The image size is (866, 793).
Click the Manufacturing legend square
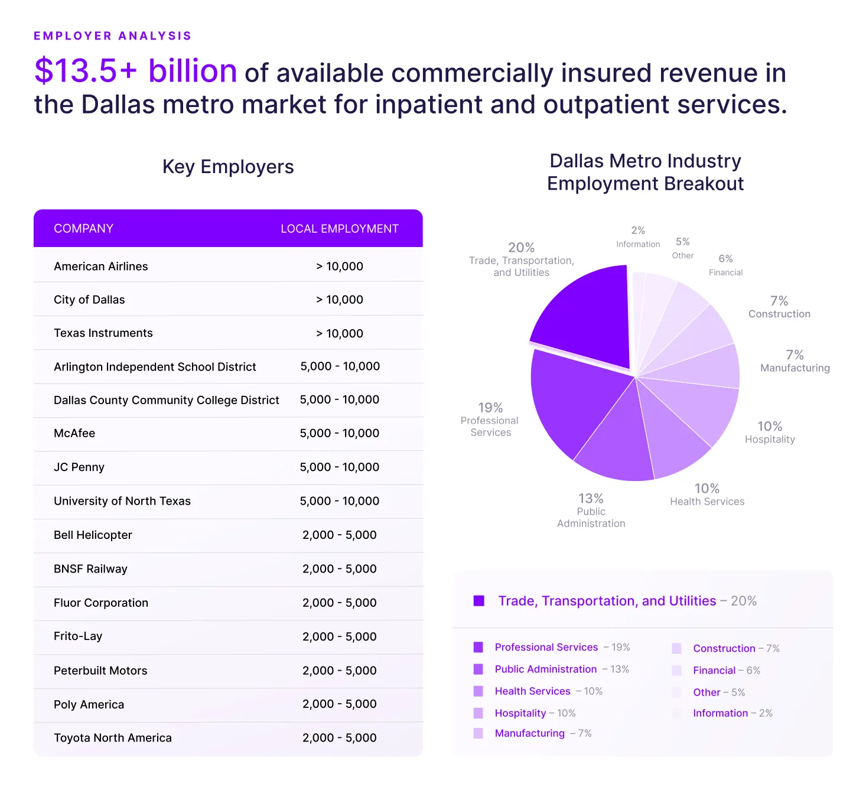click(x=478, y=733)
